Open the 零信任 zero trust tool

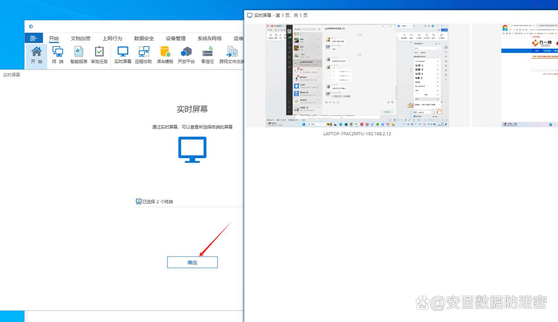pyautogui.click(x=207, y=56)
